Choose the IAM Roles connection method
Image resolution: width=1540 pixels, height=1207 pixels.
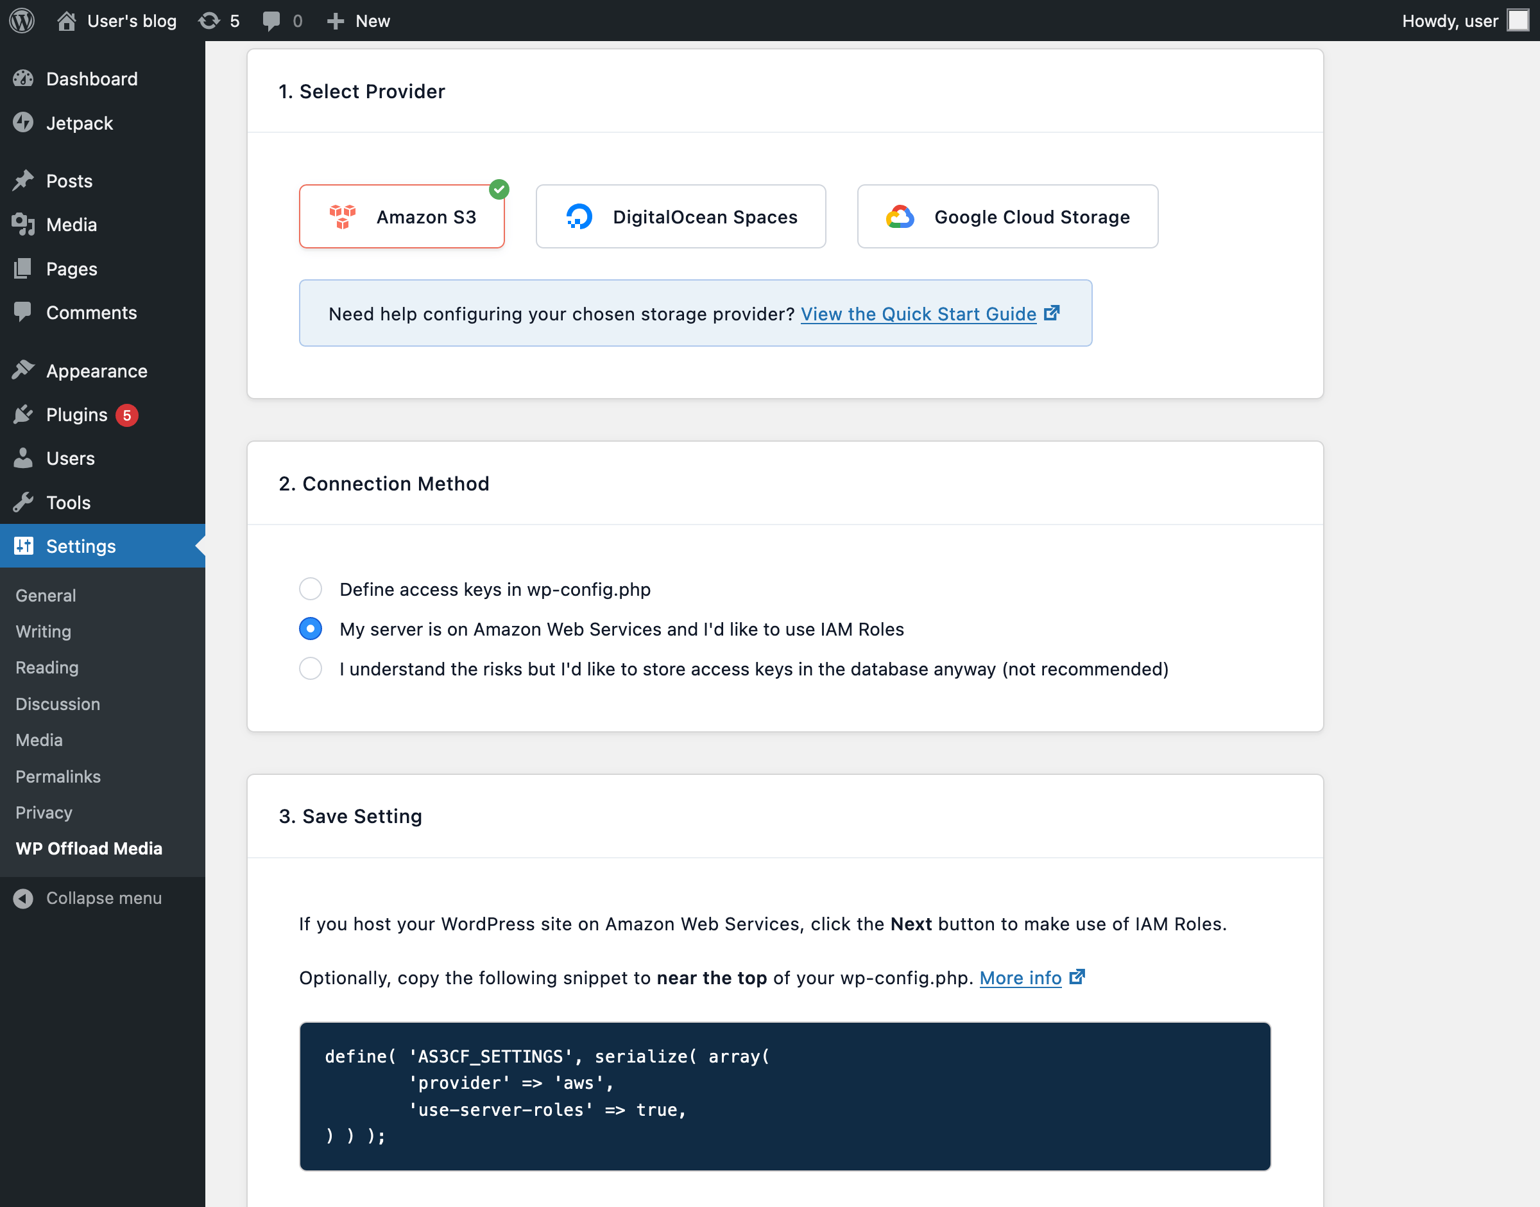click(311, 629)
